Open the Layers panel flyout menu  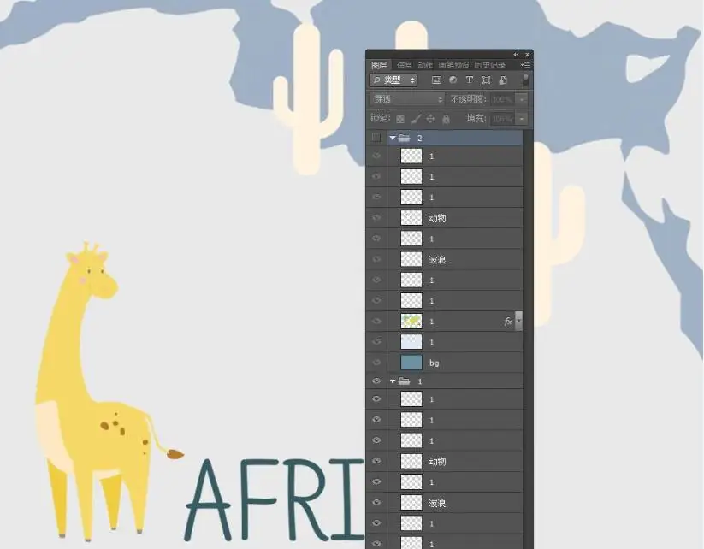click(526, 65)
